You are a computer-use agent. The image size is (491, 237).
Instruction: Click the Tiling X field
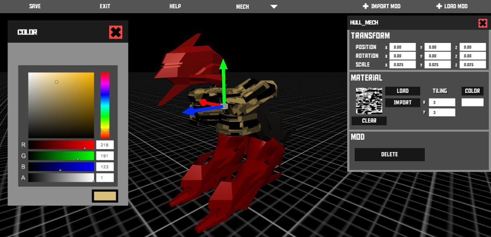[442, 103]
